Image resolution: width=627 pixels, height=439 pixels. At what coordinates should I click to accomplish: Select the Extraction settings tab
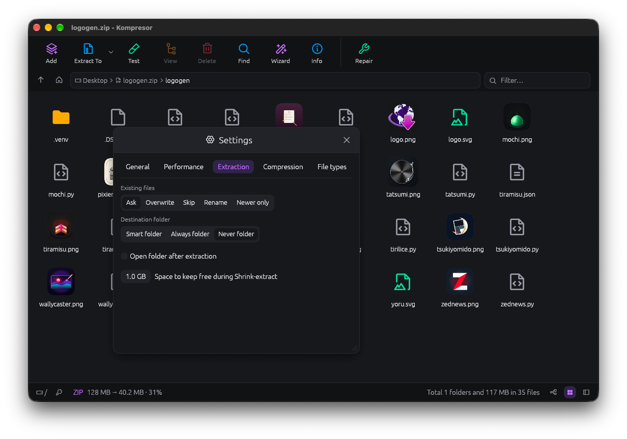point(233,167)
